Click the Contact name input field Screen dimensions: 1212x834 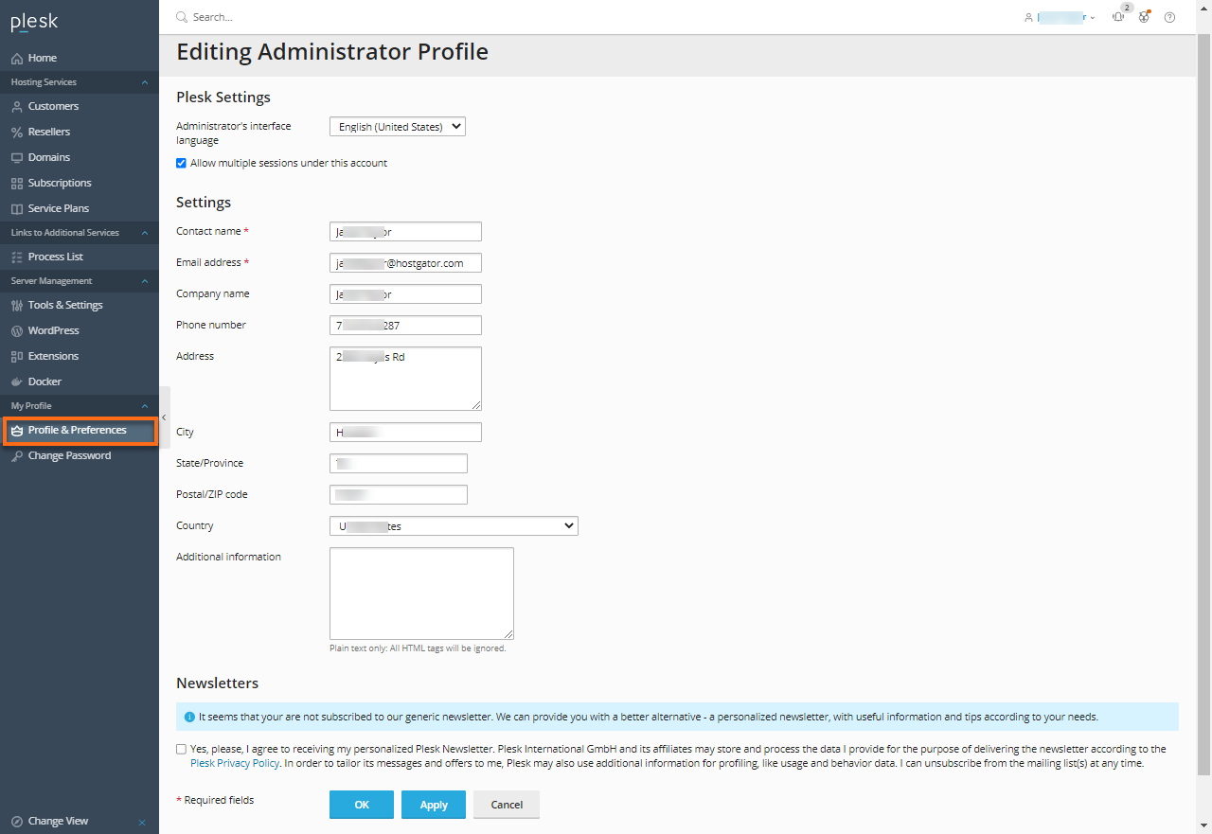(405, 231)
